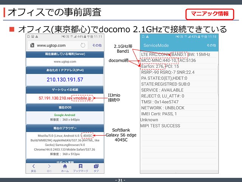Select the MIPI TEST SUCCESS row

tap(179, 126)
